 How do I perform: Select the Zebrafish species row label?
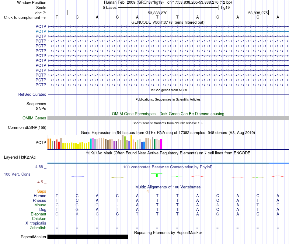coord(38,228)
